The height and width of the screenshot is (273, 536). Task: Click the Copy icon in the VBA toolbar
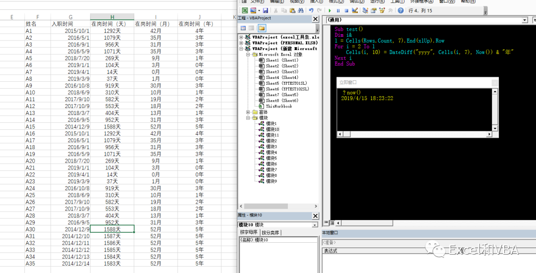pos(284,10)
